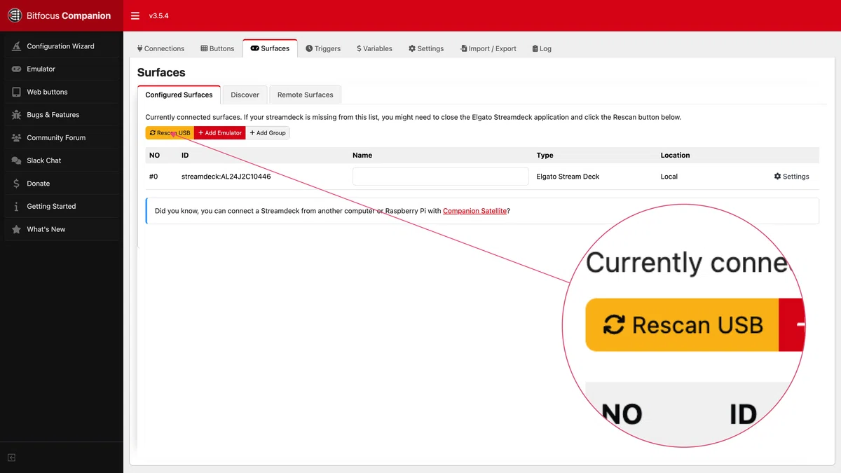This screenshot has width=841, height=473.
Task: Click the Configuration Wizard hat icon
Action: 16,46
